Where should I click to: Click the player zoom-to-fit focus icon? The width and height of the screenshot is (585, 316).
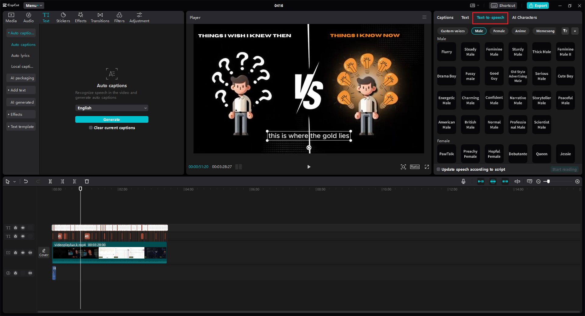point(403,167)
